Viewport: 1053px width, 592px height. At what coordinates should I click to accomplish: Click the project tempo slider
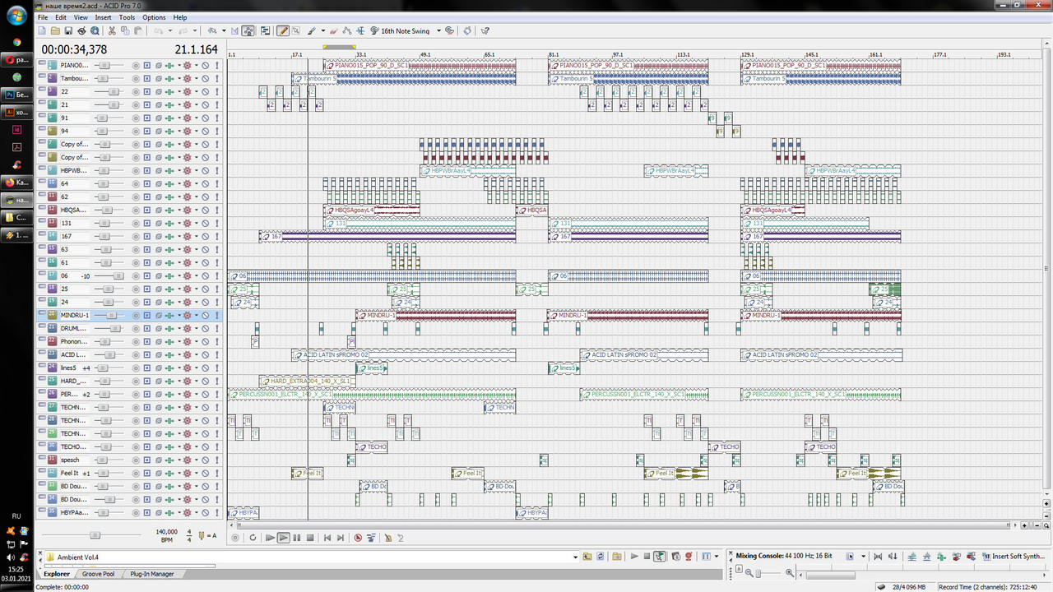click(x=95, y=534)
